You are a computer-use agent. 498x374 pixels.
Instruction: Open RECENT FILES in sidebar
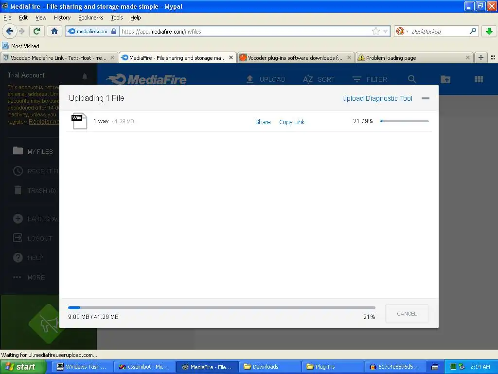click(36, 171)
